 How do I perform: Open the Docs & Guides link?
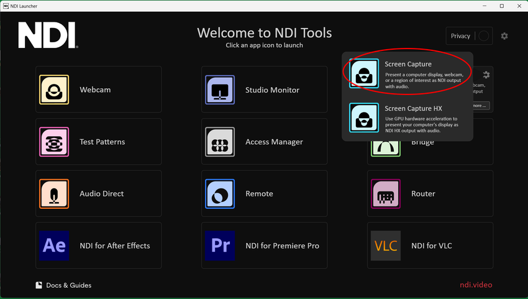(x=69, y=285)
